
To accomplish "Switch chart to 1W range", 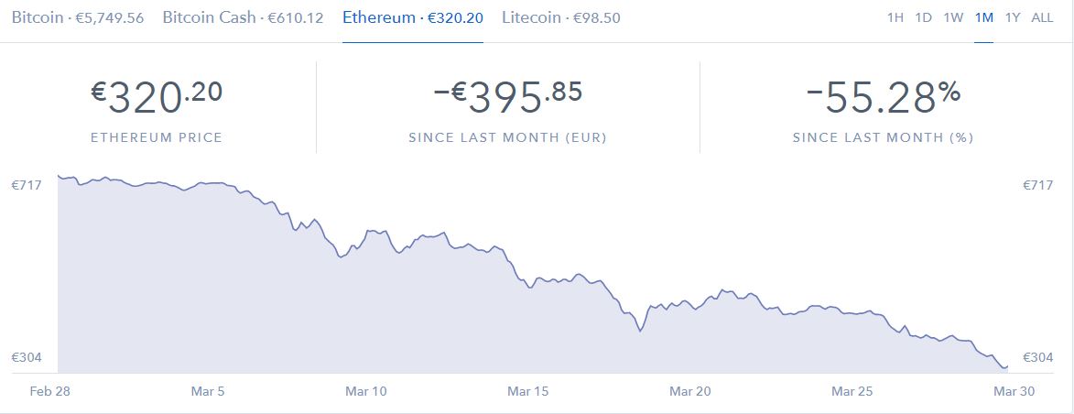I will 953,17.
